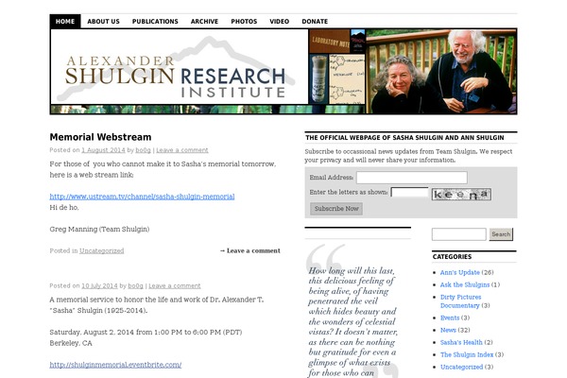Open the PUBLICATIONS menu

click(155, 22)
